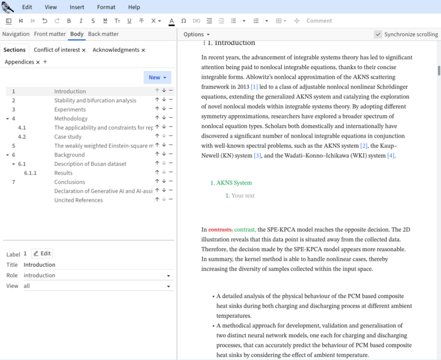Undo the last edit
The image size is (441, 360).
[x=45, y=21]
